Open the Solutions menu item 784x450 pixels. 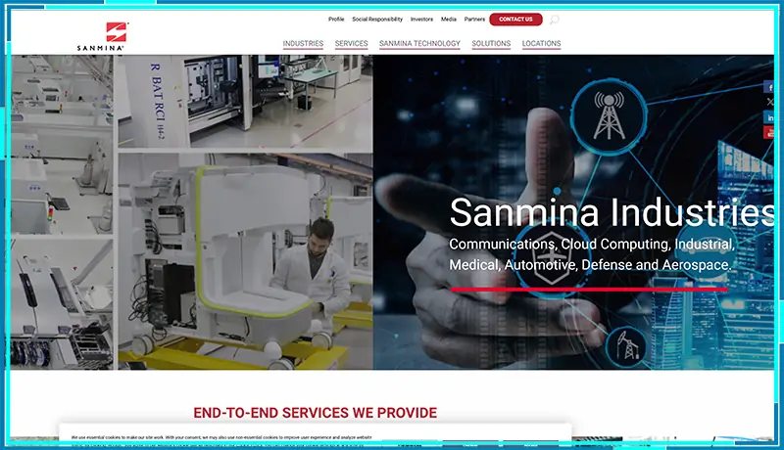tap(491, 44)
